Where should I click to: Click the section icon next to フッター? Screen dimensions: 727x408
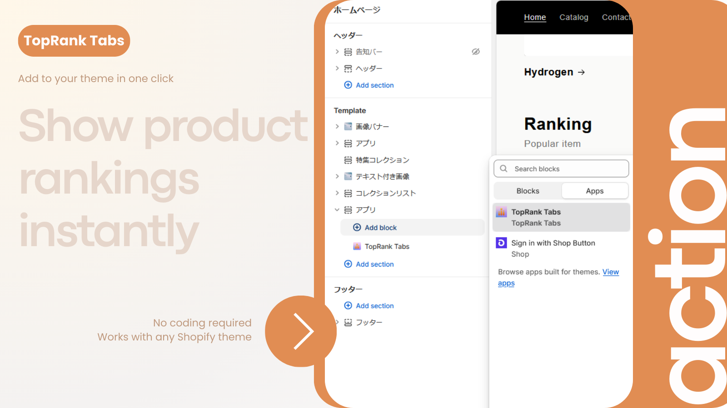tap(348, 322)
